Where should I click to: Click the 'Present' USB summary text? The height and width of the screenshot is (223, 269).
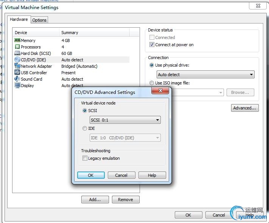(x=68, y=73)
